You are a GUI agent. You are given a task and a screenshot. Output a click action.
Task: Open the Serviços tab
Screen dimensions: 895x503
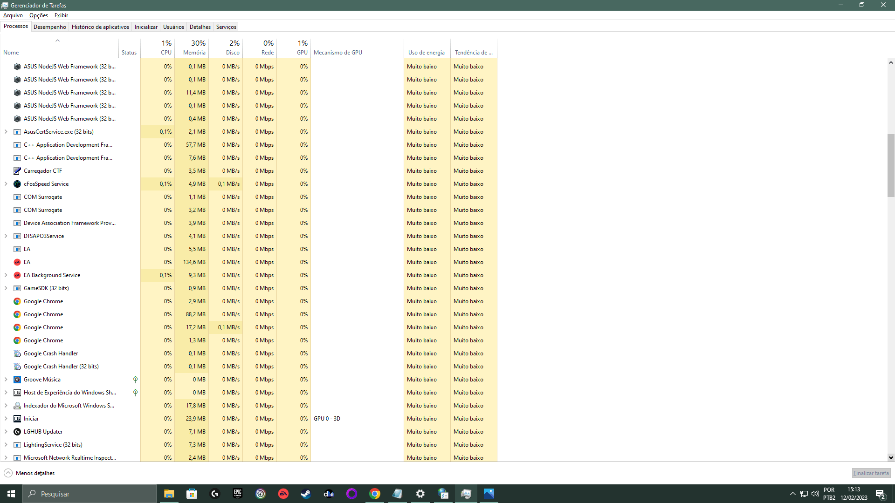point(226,27)
